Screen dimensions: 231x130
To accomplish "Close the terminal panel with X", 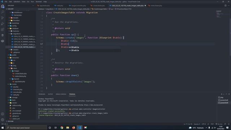I will (x=229, y=94).
